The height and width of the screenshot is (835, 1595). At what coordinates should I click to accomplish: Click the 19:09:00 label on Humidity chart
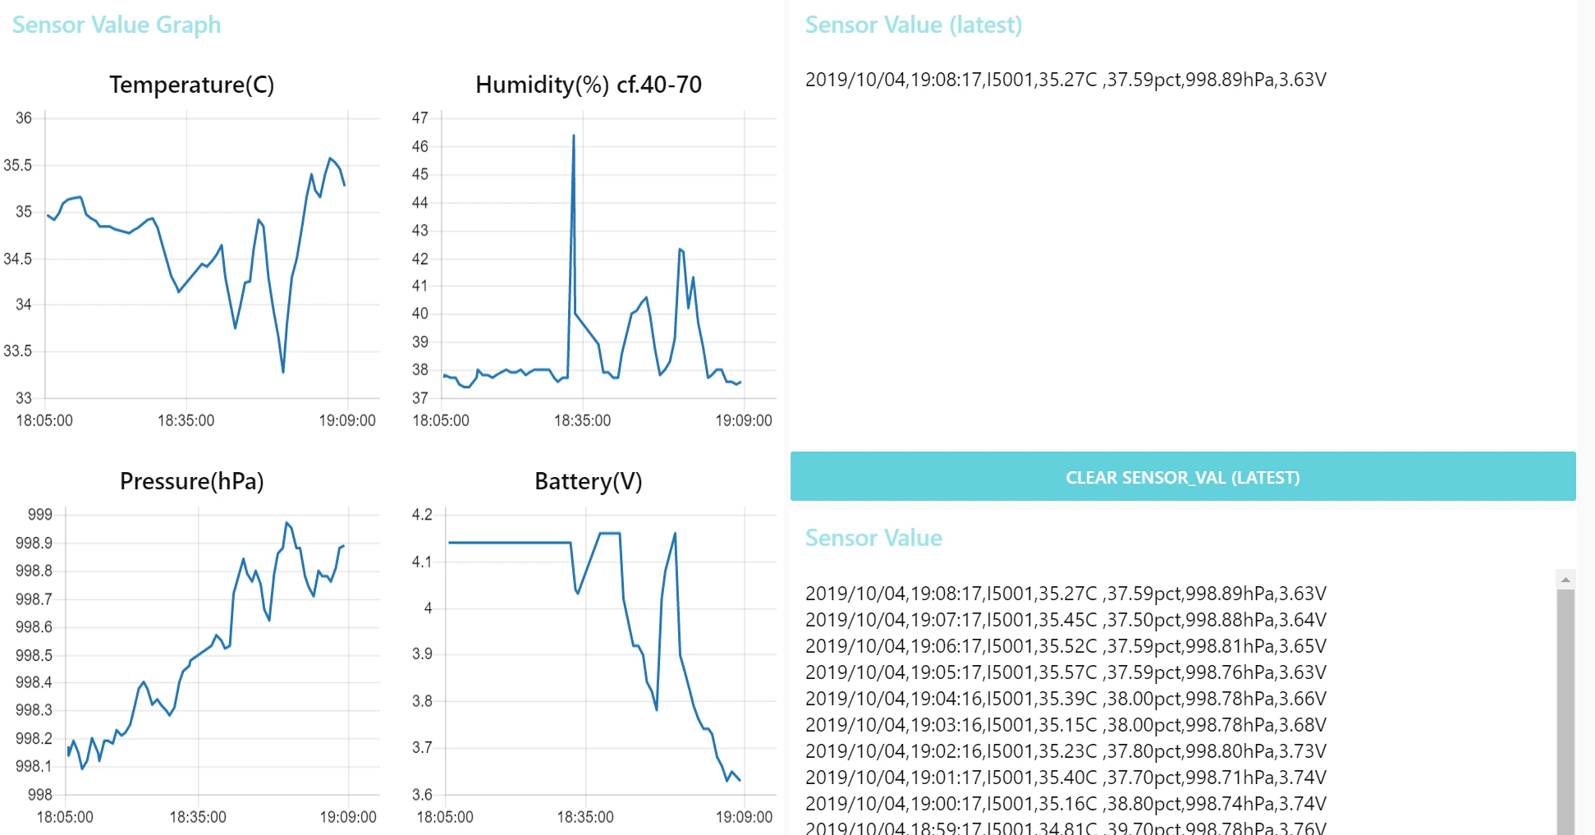(x=744, y=420)
